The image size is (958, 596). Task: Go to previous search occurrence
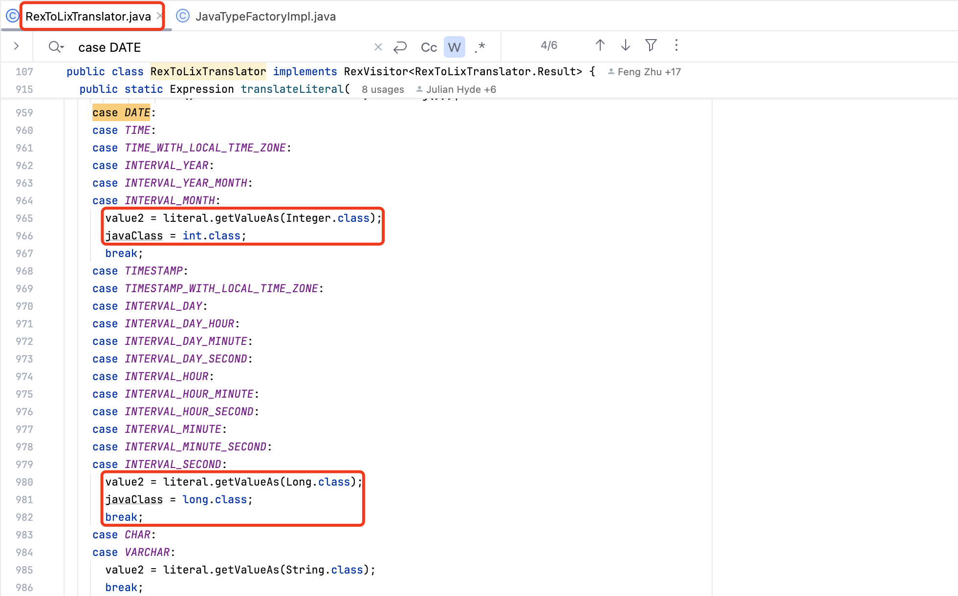[600, 45]
